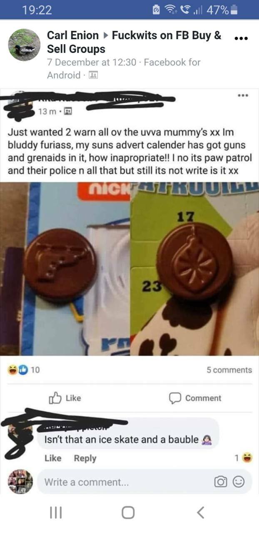Tap the Comment button under the post
Screen dimensions: 259x533
point(195,398)
